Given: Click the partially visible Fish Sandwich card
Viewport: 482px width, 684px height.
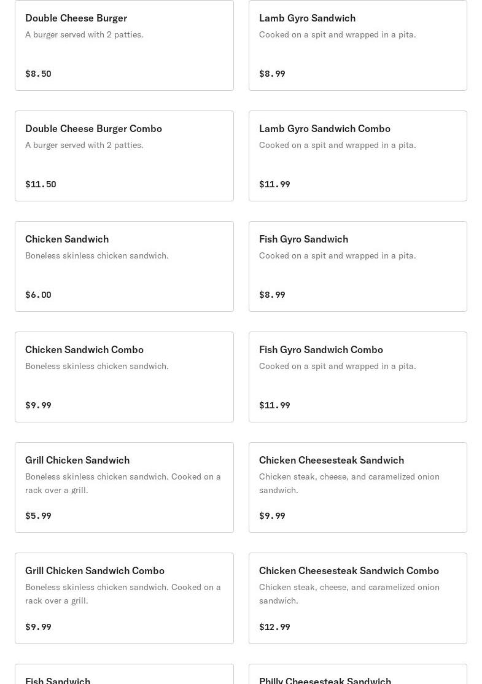Looking at the screenshot, I should (x=124, y=675).
